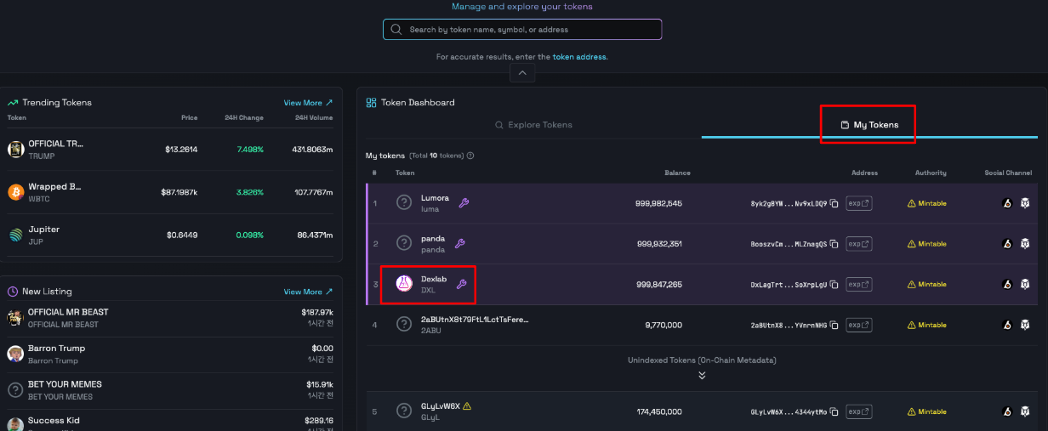This screenshot has width=1048, height=431.
Task: Click first social channel icon for Lumora
Action: [1007, 203]
